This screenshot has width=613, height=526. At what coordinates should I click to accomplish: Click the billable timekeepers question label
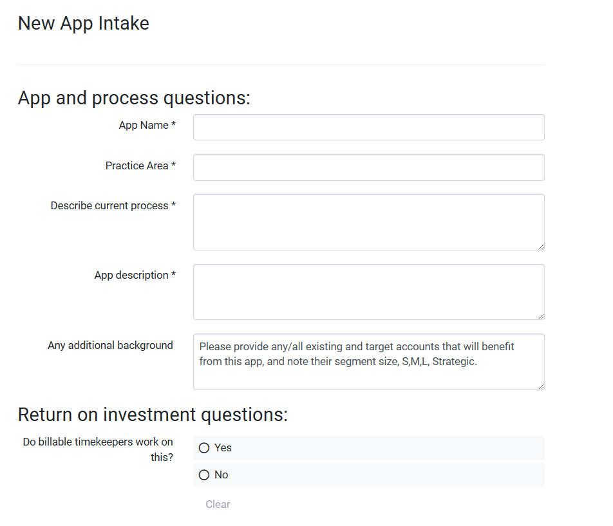click(x=98, y=449)
